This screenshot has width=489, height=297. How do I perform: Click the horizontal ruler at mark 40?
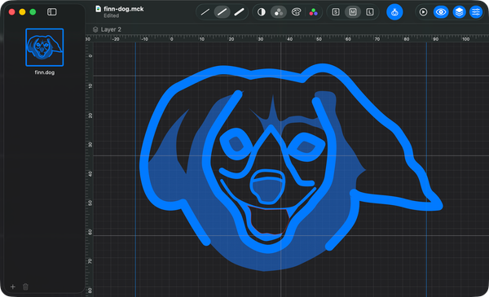[289, 39]
